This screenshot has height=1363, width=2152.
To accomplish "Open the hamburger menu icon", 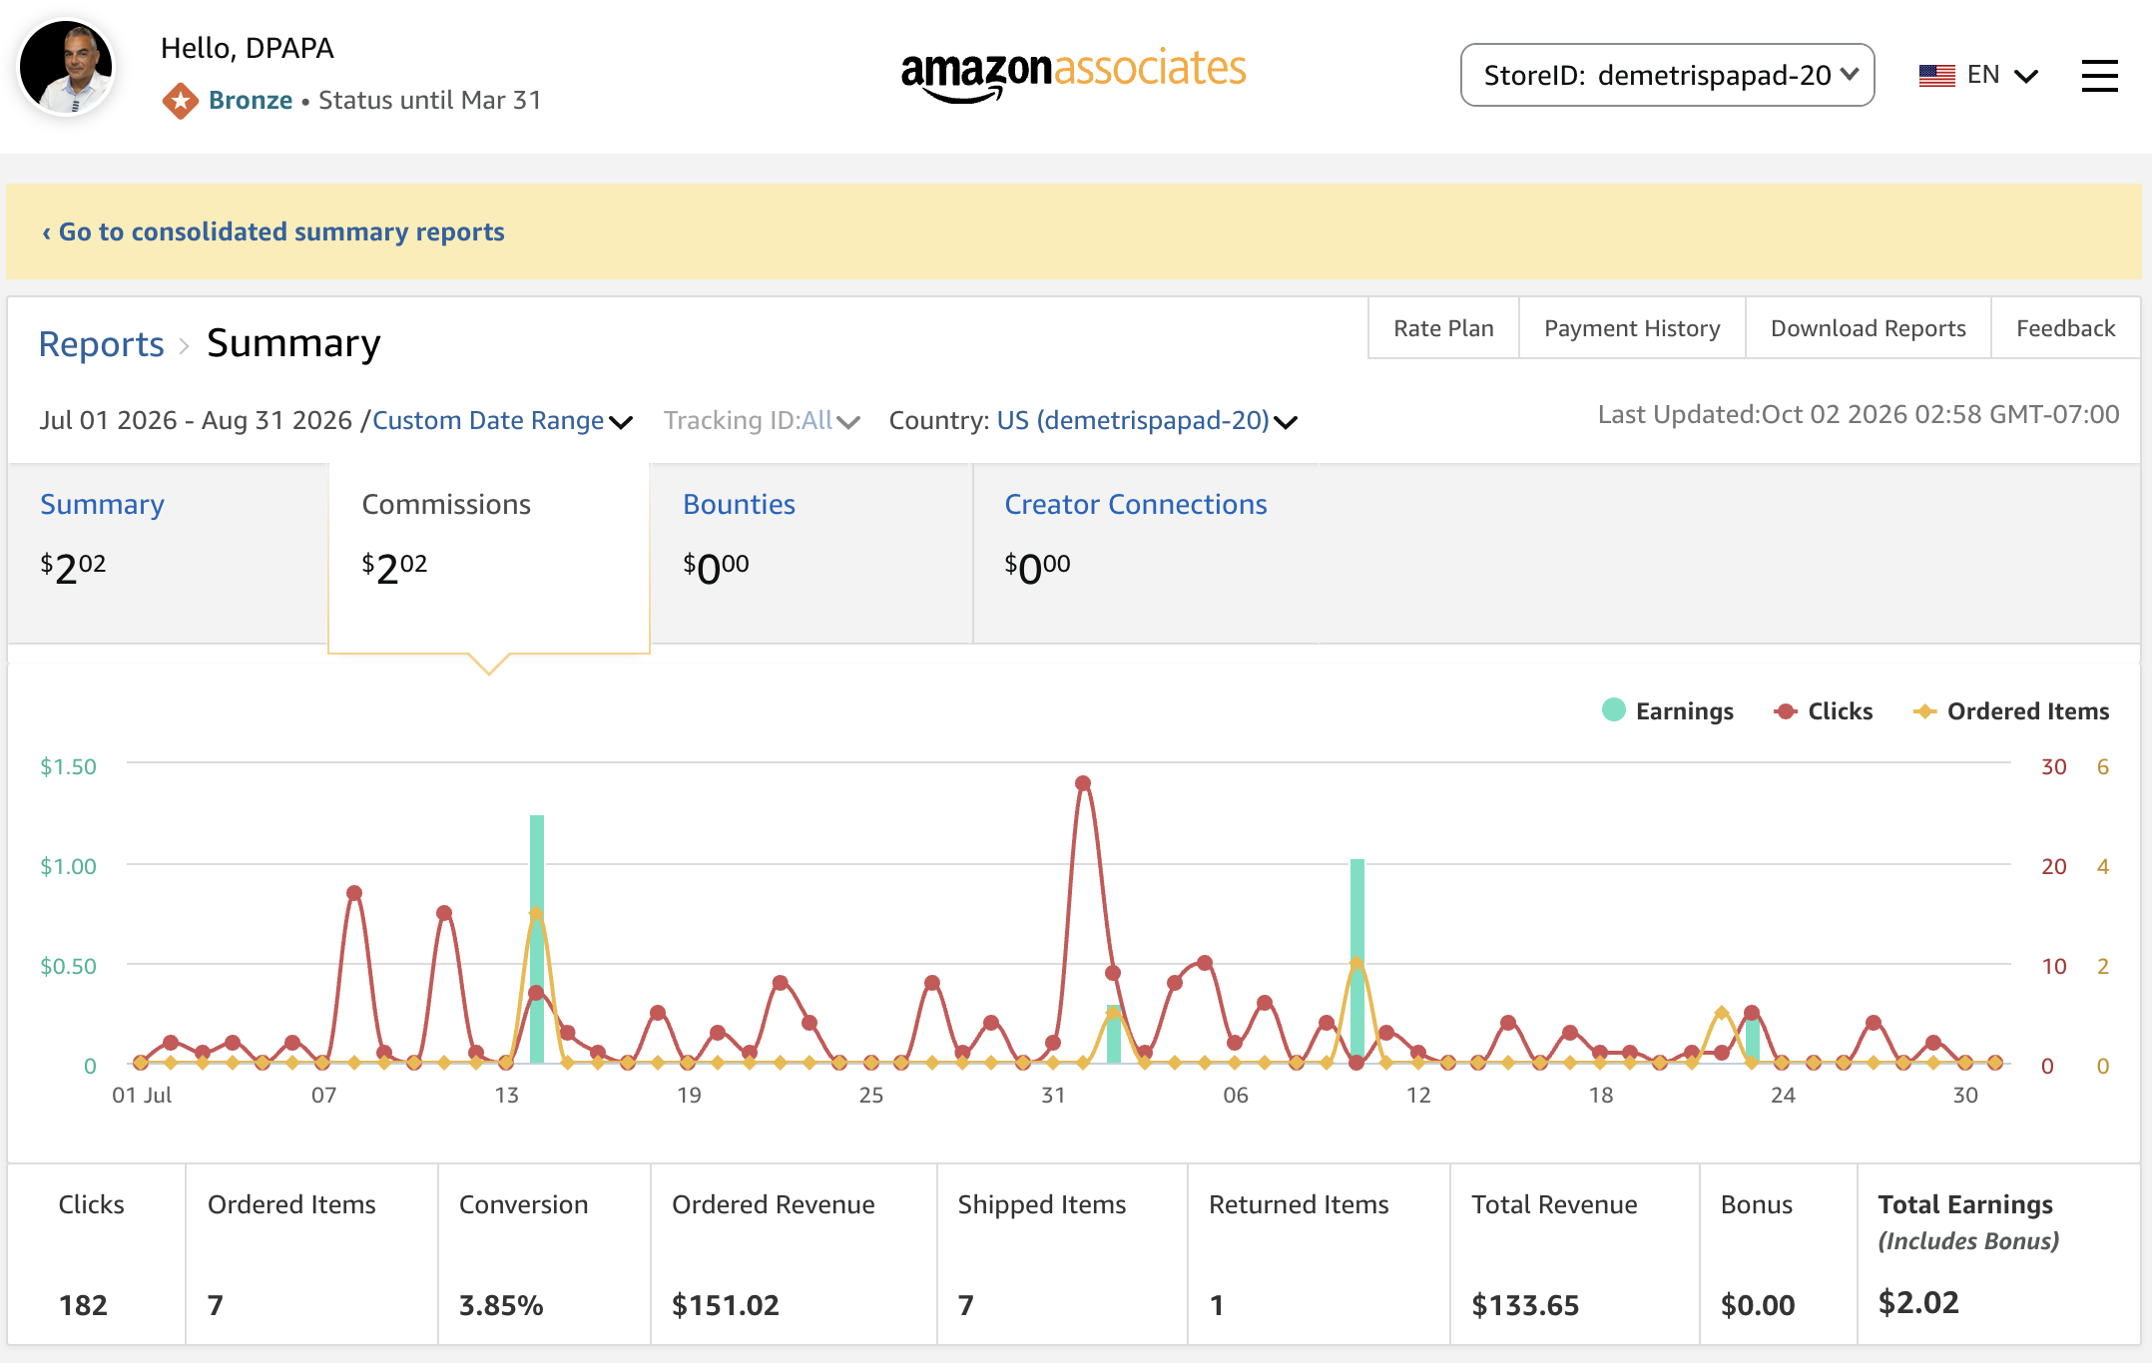I will pos(2099,76).
